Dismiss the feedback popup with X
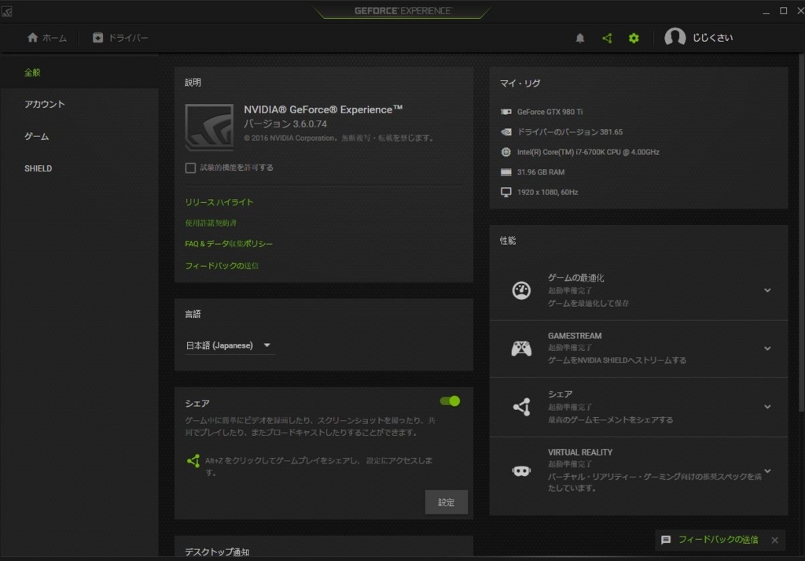Image resolution: width=805 pixels, height=561 pixels. click(x=774, y=540)
